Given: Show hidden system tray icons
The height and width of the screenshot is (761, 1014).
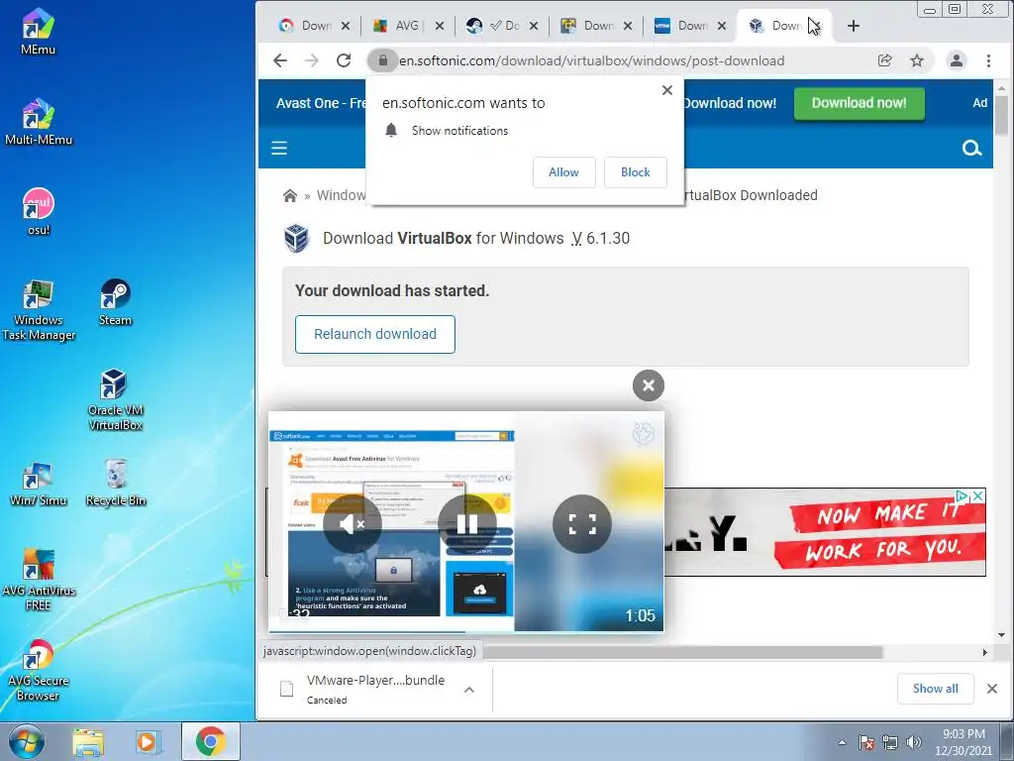Looking at the screenshot, I should coord(842,742).
